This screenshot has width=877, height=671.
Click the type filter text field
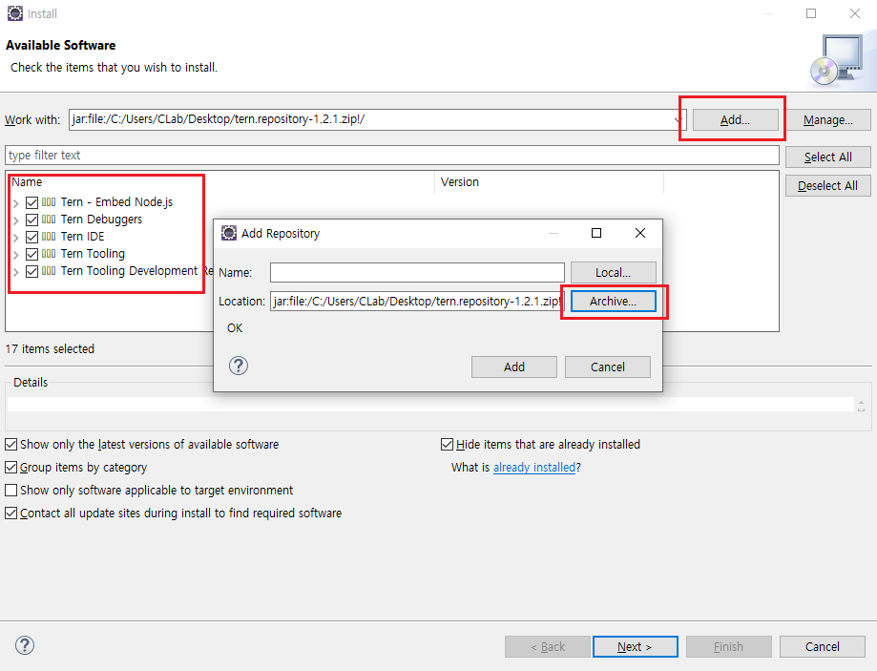point(392,155)
